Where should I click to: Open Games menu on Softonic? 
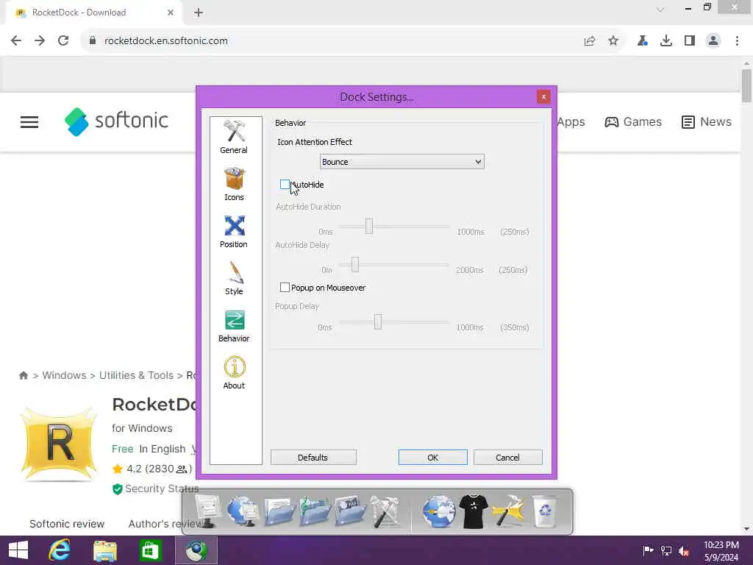point(633,122)
